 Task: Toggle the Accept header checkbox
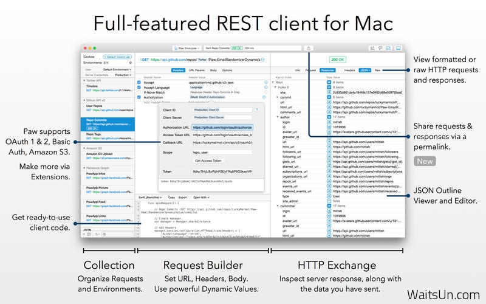click(x=139, y=83)
